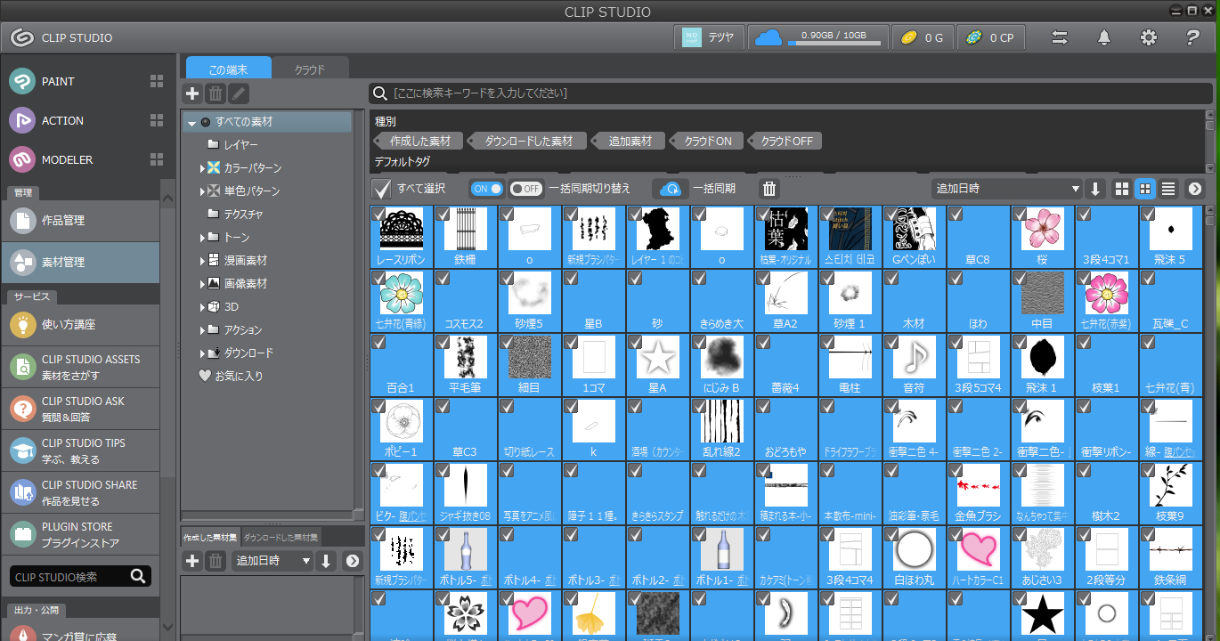Uncheck the レースリボン material checkbox
Screen dimensions: 1220x641
tap(379, 214)
